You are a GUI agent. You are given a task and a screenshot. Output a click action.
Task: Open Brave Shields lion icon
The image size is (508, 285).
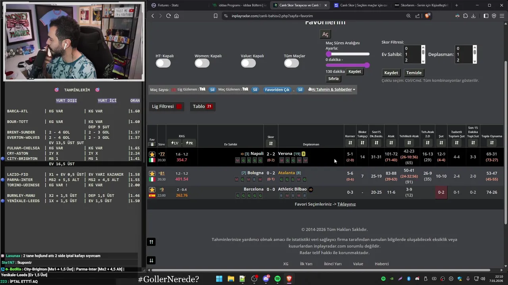point(427,16)
